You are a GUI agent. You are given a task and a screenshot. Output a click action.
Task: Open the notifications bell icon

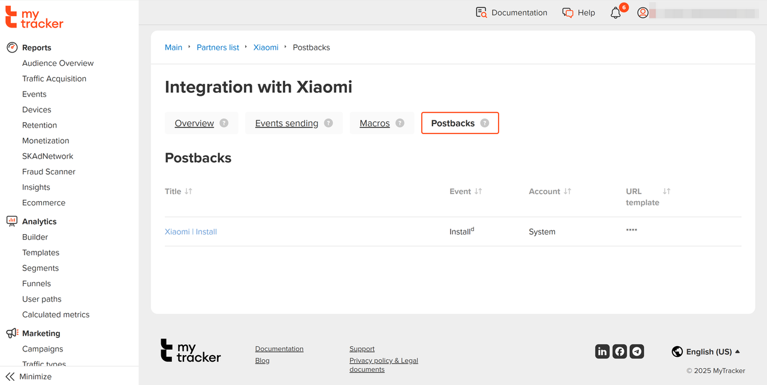tap(615, 13)
